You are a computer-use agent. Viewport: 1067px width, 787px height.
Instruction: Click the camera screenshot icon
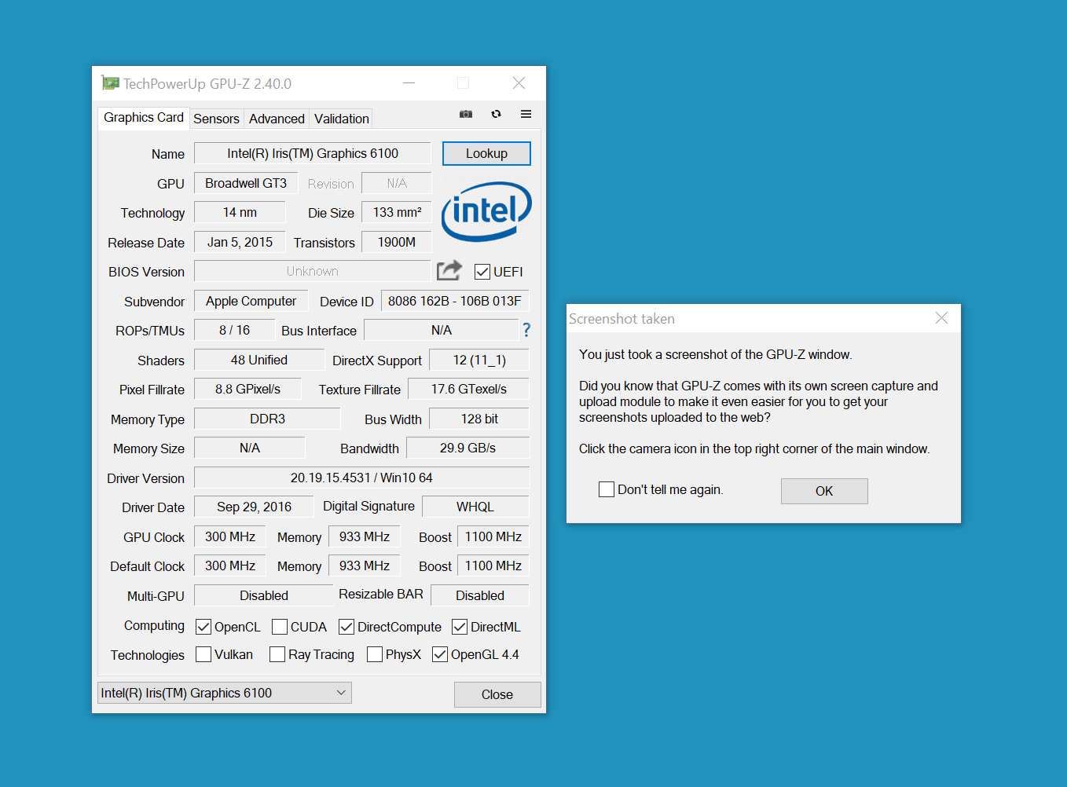tap(466, 114)
